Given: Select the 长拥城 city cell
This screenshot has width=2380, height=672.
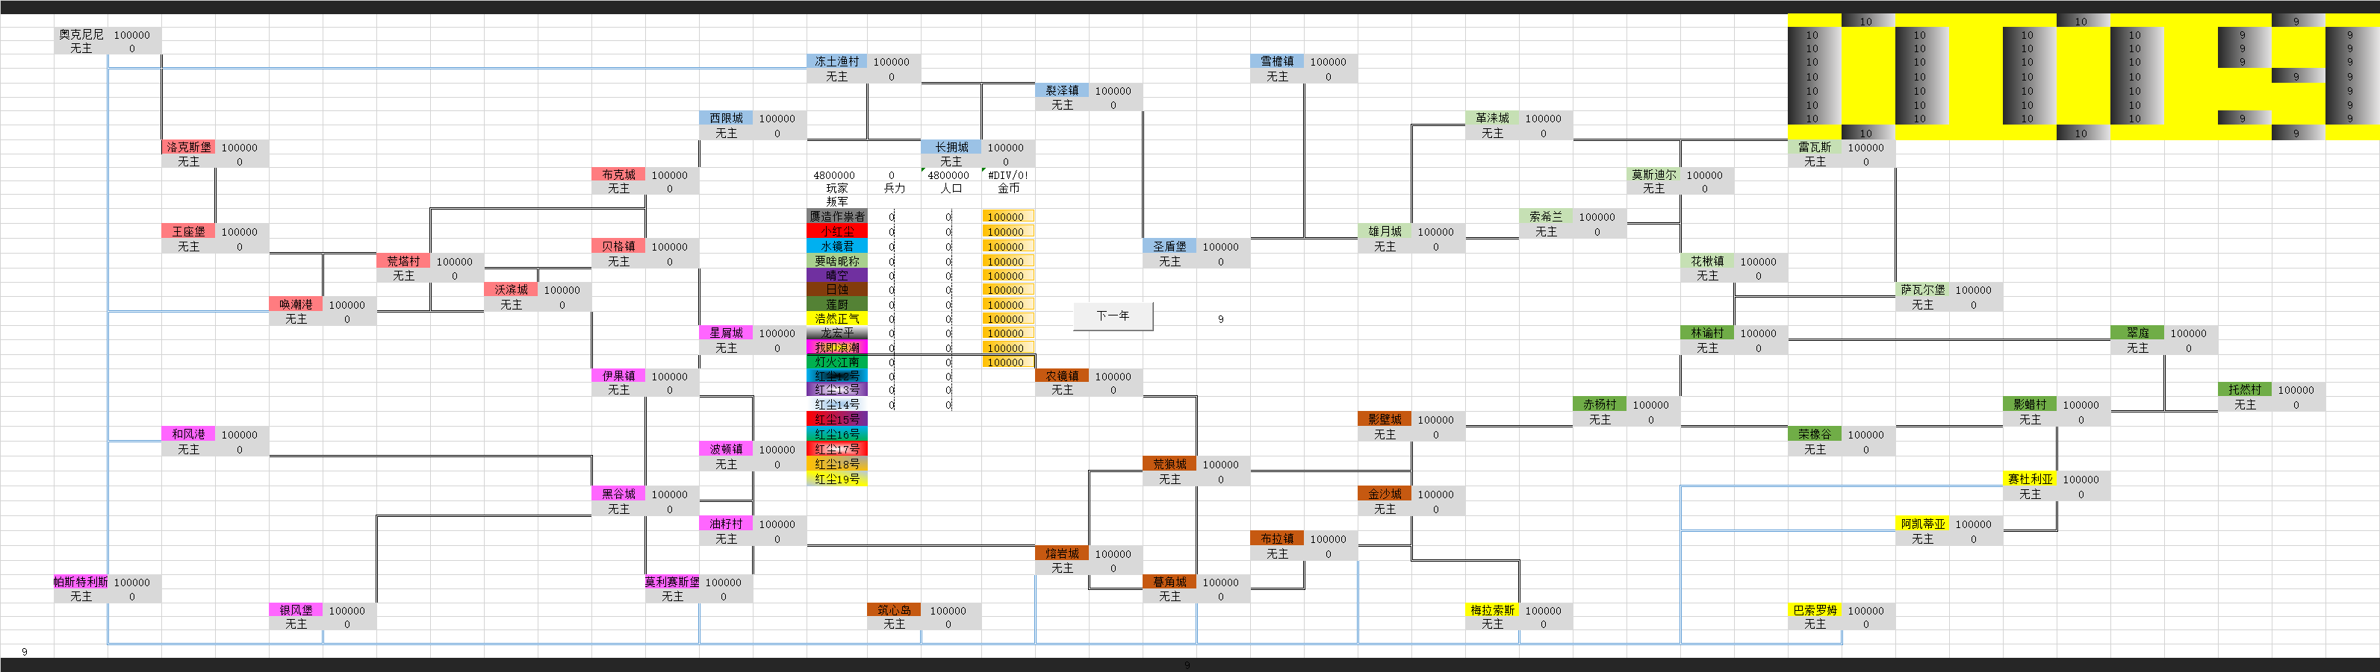Looking at the screenshot, I should [951, 147].
